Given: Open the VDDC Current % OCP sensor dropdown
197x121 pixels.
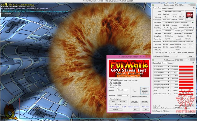Looking at the screenshot, I should pos(169,94).
